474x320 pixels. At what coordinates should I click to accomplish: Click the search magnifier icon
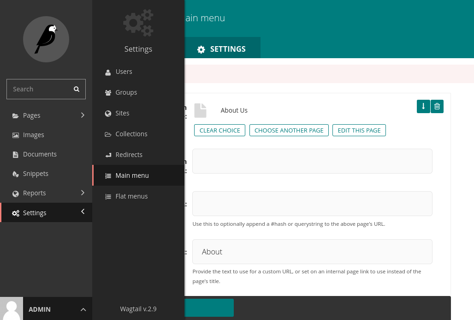point(77,89)
